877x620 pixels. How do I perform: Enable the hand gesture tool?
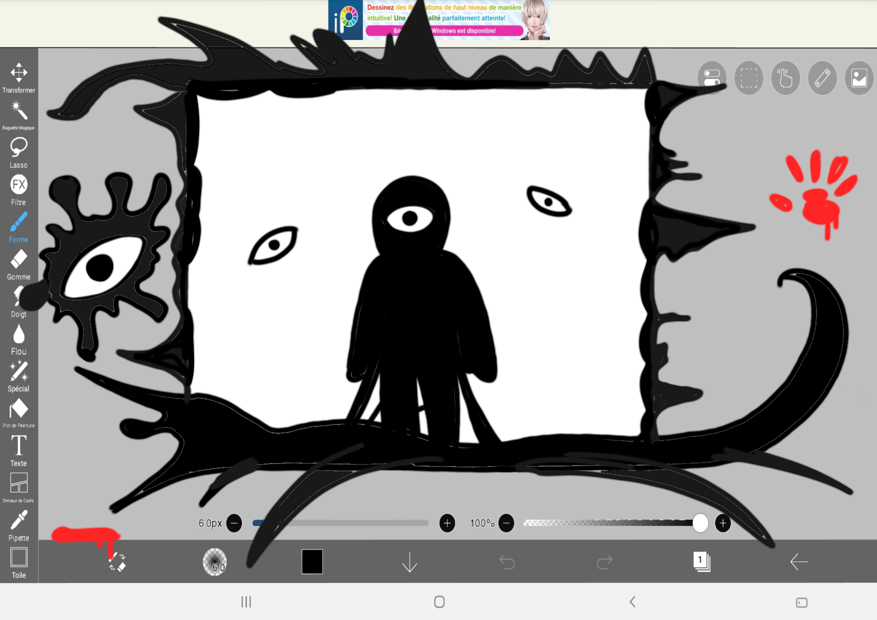click(785, 77)
